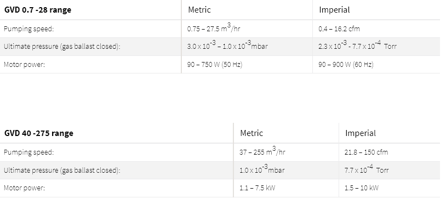The image size is (446, 204).
Task: Select the Imperial header in first table
Action: [334, 10]
